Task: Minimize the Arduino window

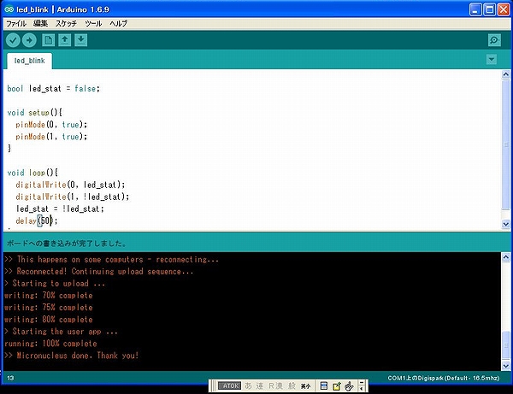Action: point(475,9)
